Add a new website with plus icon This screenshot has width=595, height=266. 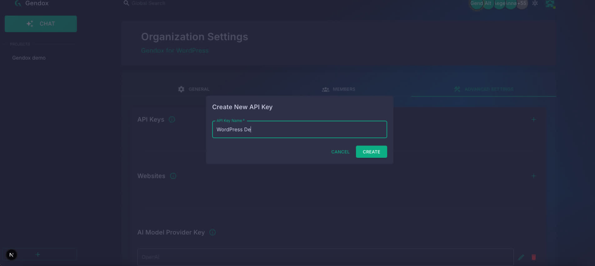[534, 176]
